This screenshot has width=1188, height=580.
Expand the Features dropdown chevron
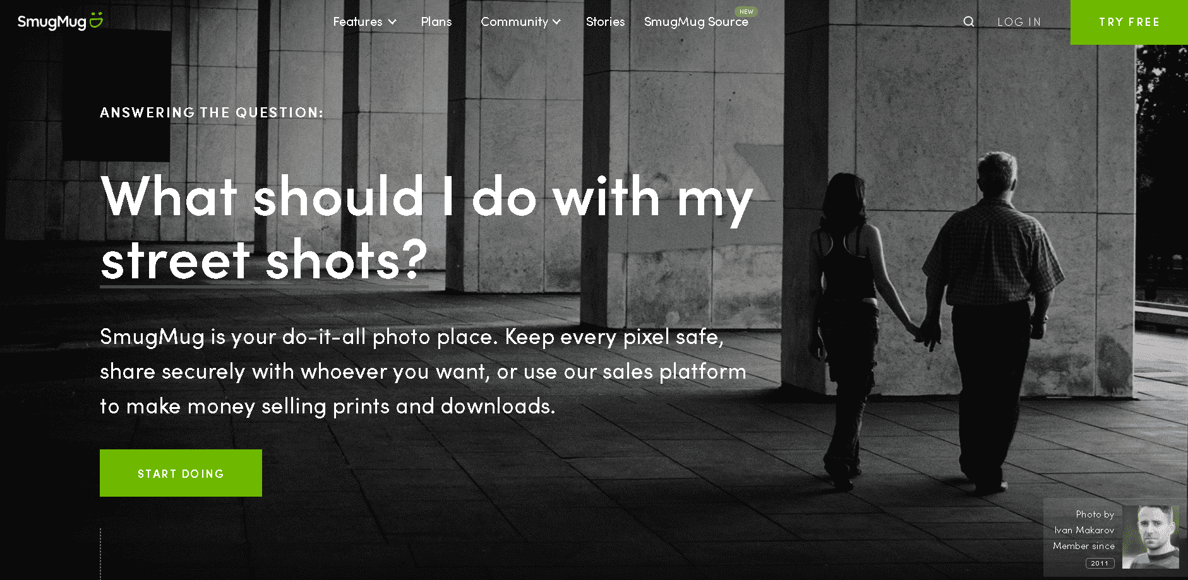click(392, 22)
